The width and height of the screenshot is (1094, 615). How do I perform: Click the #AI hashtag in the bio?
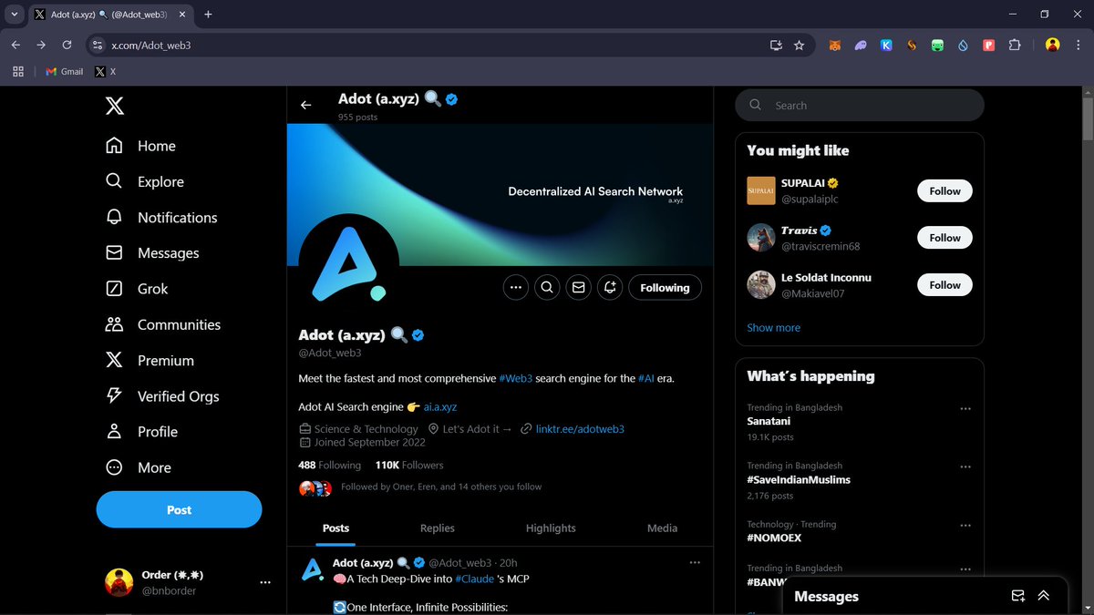click(x=646, y=377)
